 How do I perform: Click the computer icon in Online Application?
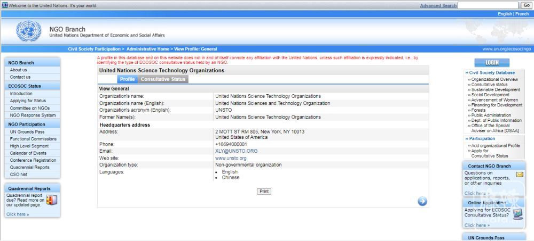click(x=517, y=214)
